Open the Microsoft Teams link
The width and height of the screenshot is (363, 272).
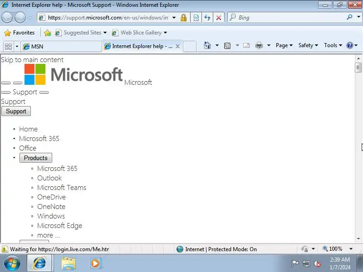62,188
